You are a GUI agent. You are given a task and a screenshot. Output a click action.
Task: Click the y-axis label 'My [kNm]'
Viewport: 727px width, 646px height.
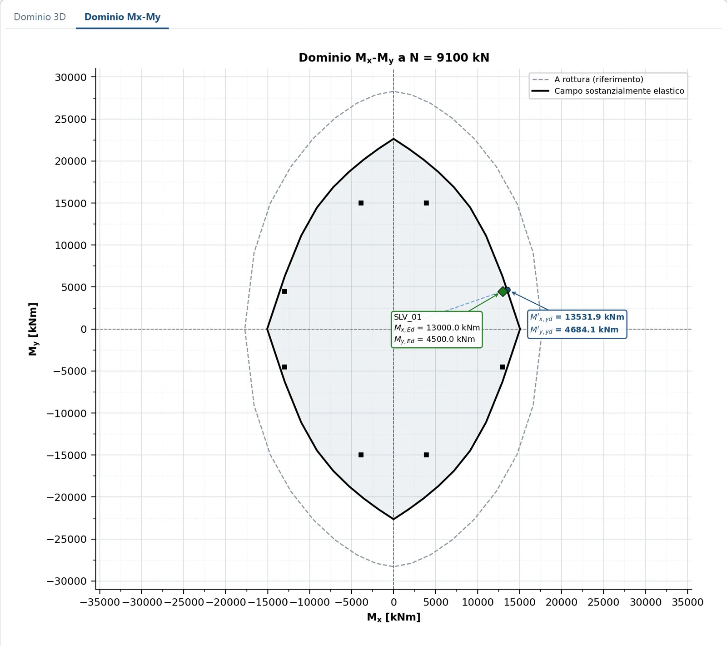[x=33, y=329]
